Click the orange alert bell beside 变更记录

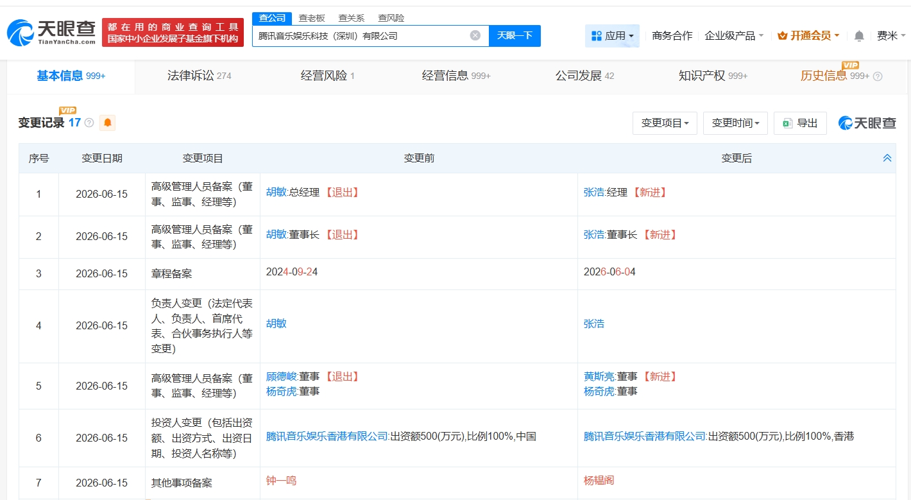108,123
